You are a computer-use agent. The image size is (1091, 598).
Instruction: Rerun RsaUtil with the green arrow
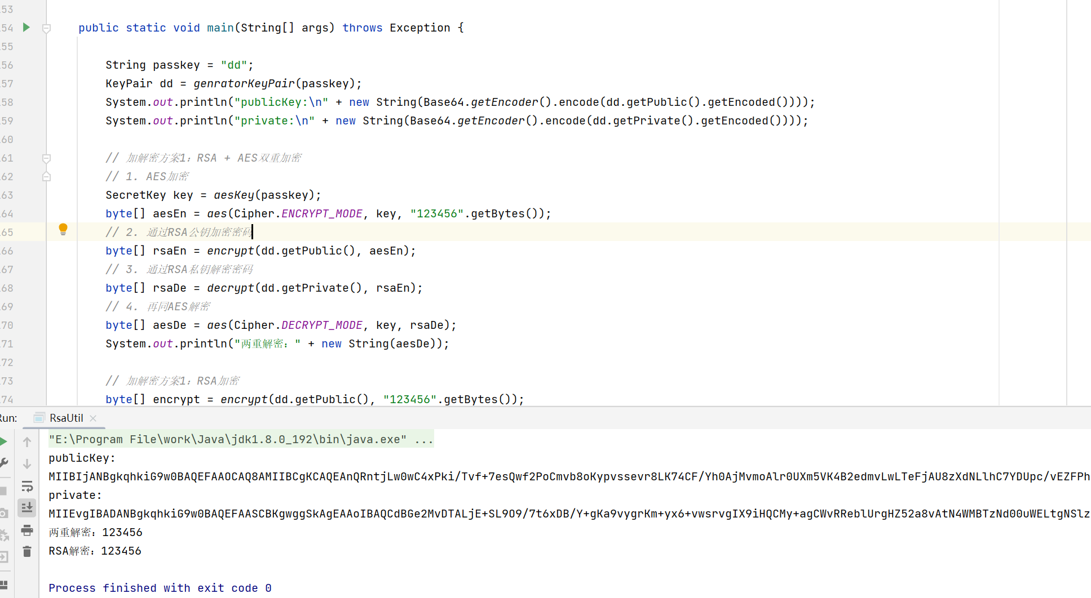pyautogui.click(x=3, y=441)
